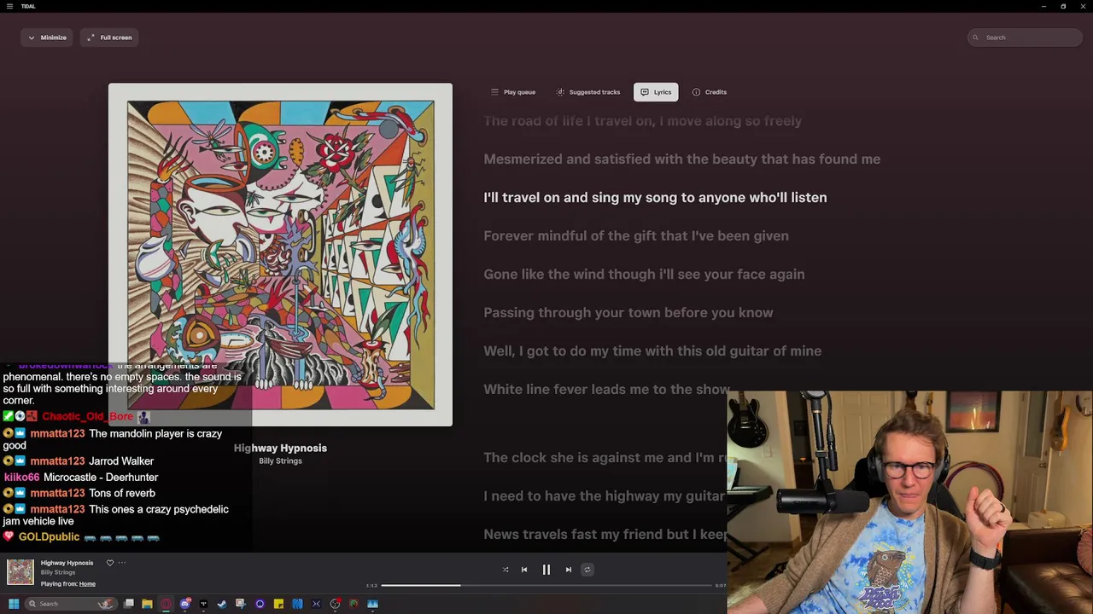
Task: Open the Home link under Playing from
Action: (87, 584)
